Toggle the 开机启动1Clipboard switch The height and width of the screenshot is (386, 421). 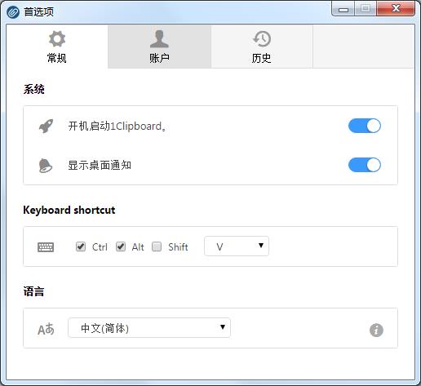coord(365,126)
